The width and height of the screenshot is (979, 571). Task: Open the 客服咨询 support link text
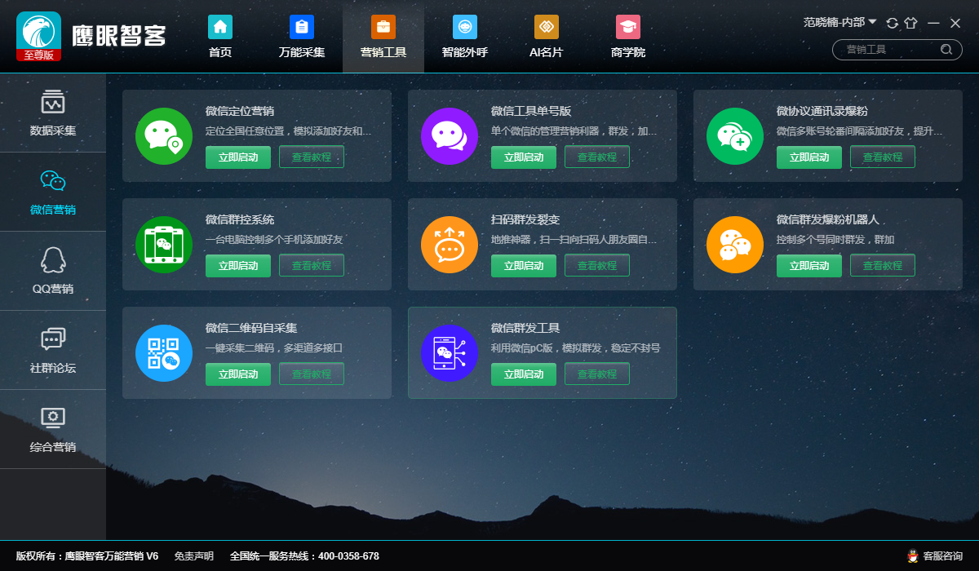coord(942,556)
